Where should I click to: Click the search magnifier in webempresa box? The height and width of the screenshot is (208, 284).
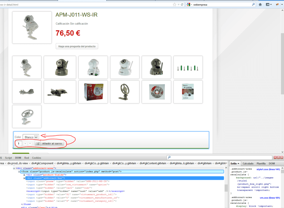(253, 5)
